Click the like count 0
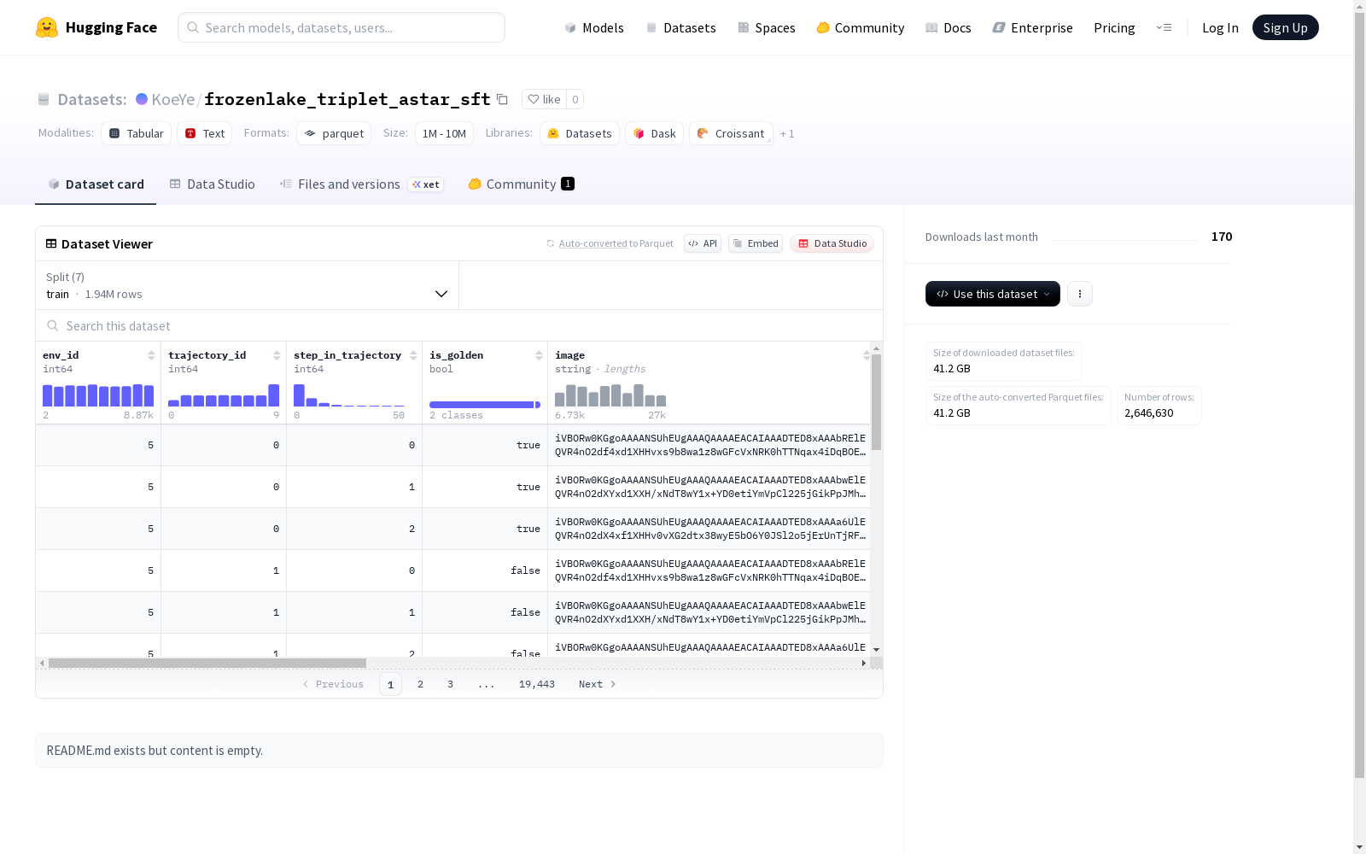Viewport: 1366px width, 854px height. [575, 99]
